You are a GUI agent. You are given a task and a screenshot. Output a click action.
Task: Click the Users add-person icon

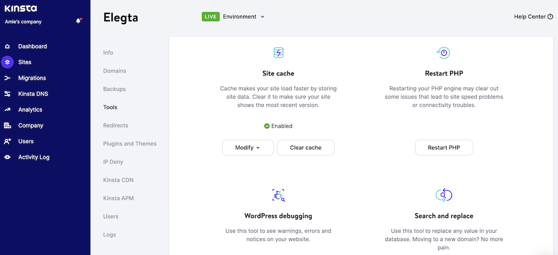click(x=7, y=141)
